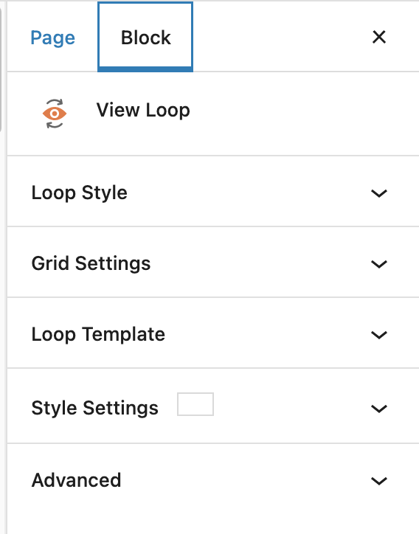Select the Block tab
419x534 pixels.
[x=145, y=37]
